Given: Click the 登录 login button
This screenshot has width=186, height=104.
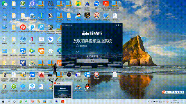Looking at the screenshot, I should 92,61.
